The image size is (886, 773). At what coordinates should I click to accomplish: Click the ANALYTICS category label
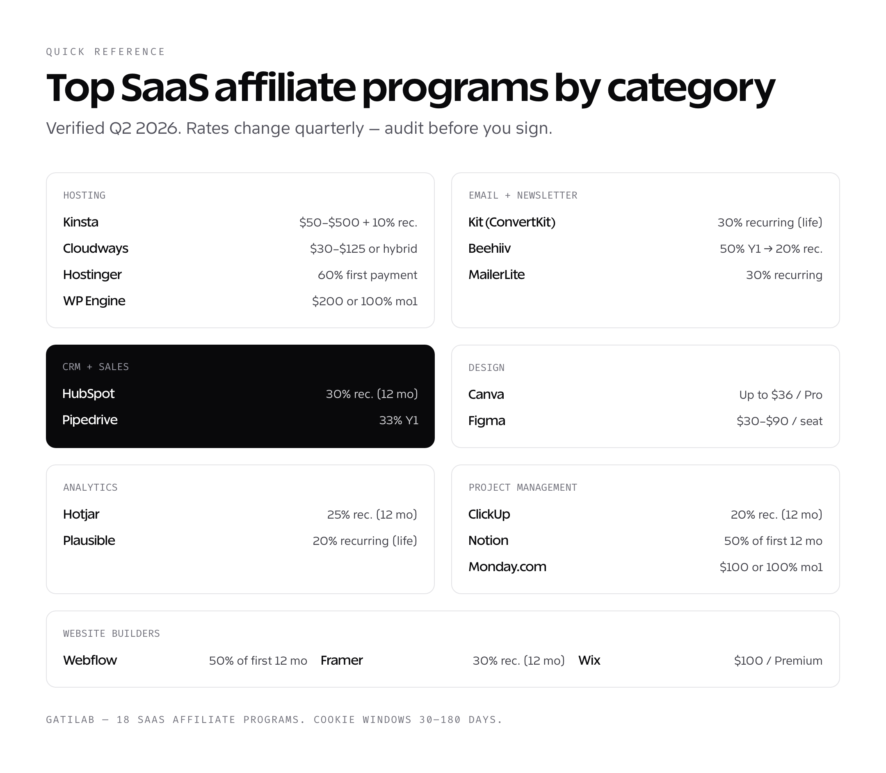pyautogui.click(x=90, y=487)
